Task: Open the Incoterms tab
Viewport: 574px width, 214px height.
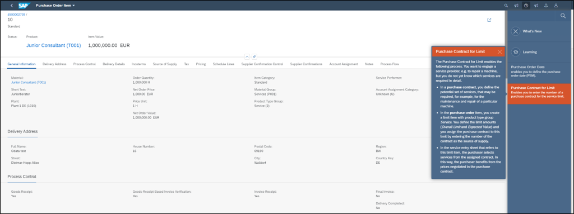Action: (139, 64)
